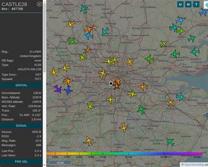Select the yellow-orange aircraft near East Grinstead
The width and height of the screenshot is (208, 167).
pos(124,127)
